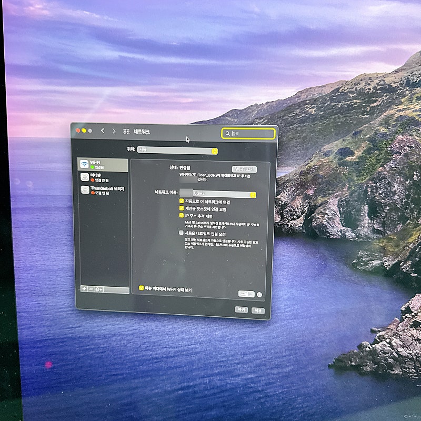Screen dimensions: 421x421
Task: Show all preferences via grid icon
Action: [x=126, y=131]
